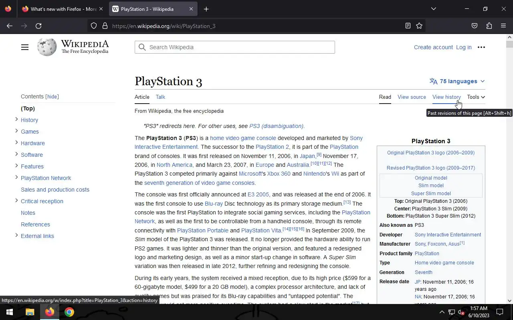List all tabs dropdown arrow
The height and width of the screenshot is (320, 513).
433,9
